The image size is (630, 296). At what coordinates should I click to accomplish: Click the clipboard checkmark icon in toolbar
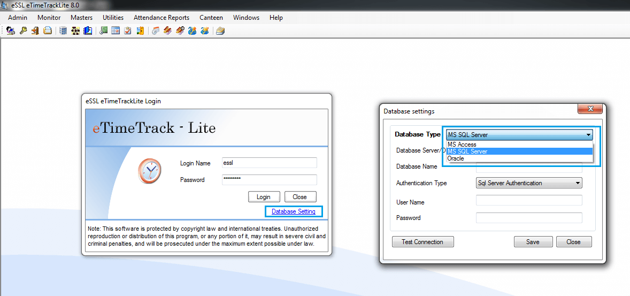[x=128, y=31]
